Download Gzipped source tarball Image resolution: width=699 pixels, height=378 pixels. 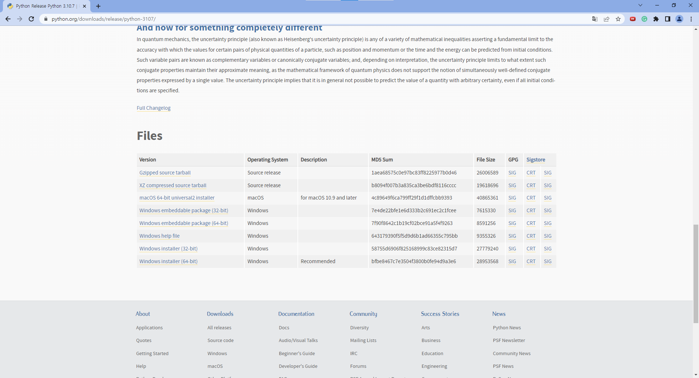[x=165, y=173]
